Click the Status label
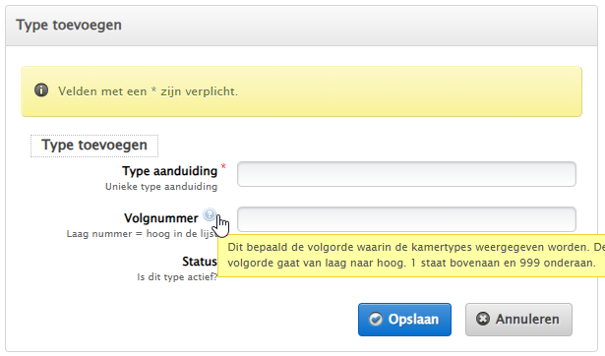Image resolution: width=605 pixels, height=356 pixels. click(200, 262)
